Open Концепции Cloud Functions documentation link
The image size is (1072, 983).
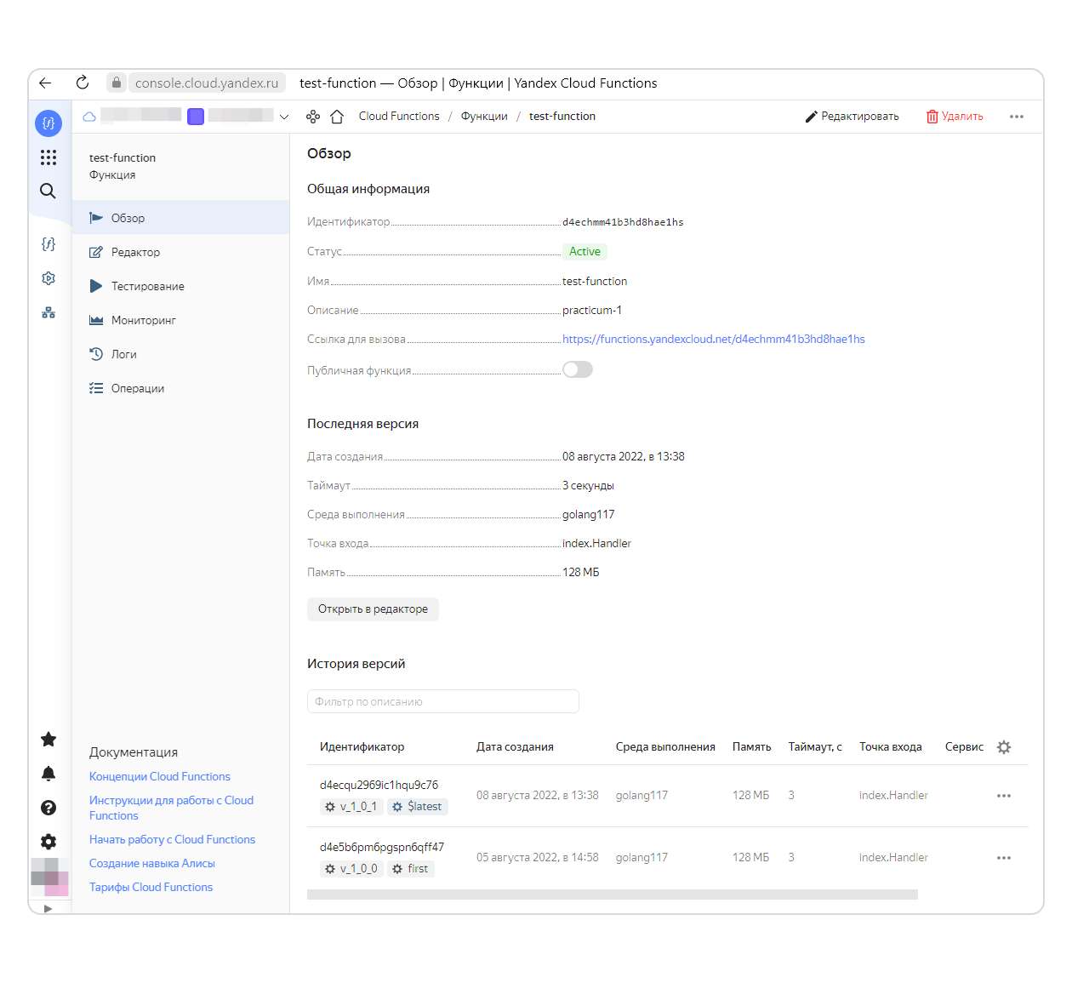coord(160,777)
